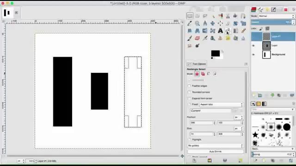This screenshot has width=296, height=166.
Task: Select the Foreground Select tool
Action: coord(235,16)
